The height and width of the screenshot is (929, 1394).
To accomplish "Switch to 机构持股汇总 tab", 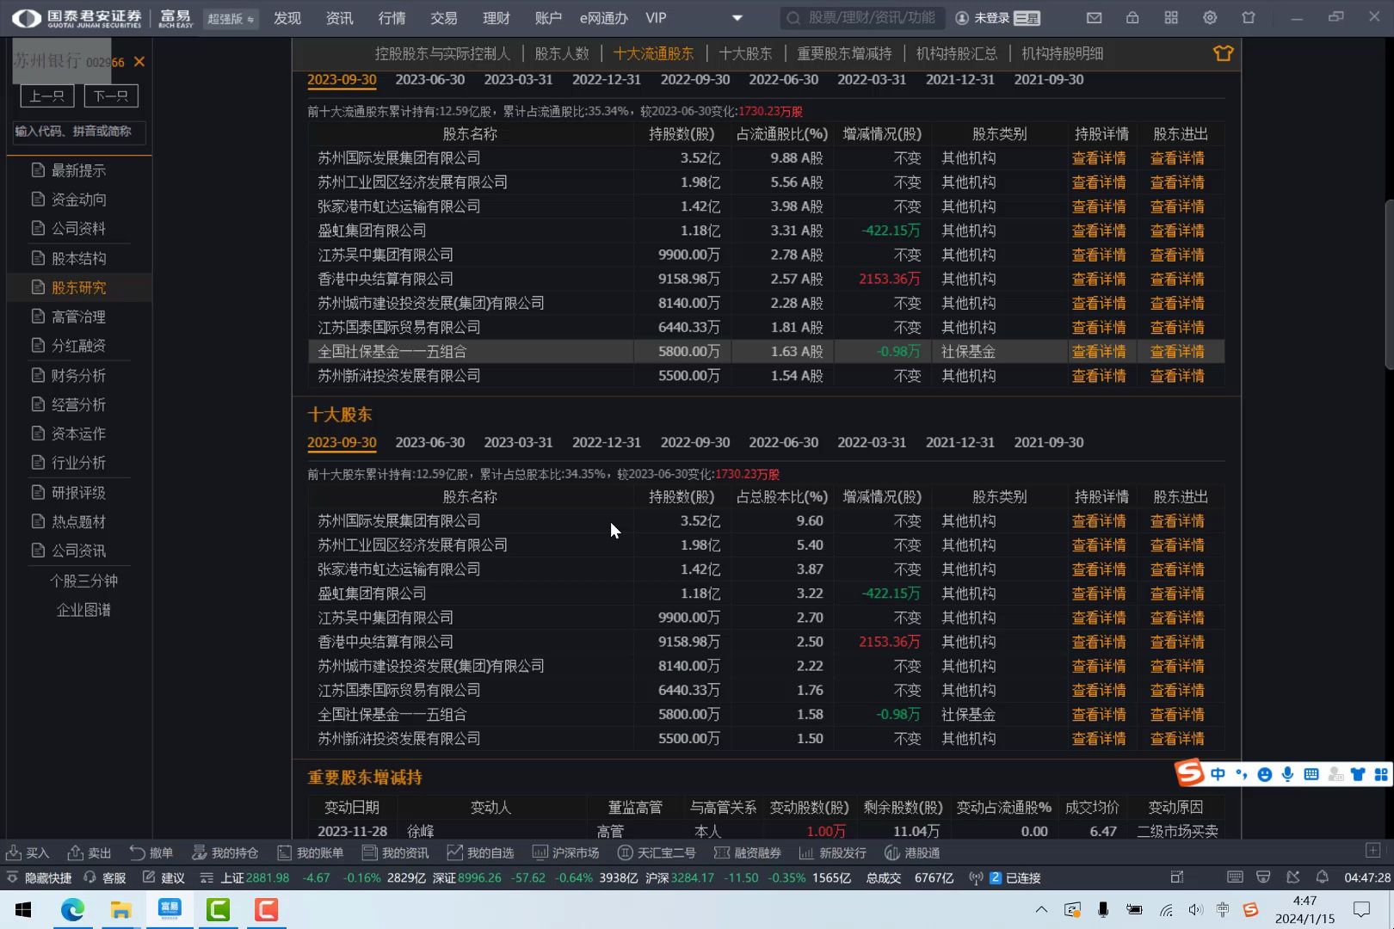I will click(956, 53).
